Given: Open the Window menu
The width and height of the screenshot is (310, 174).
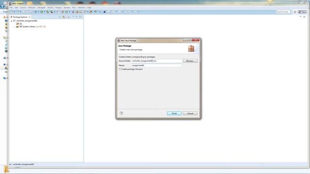Looking at the screenshot, I should point(81,8).
